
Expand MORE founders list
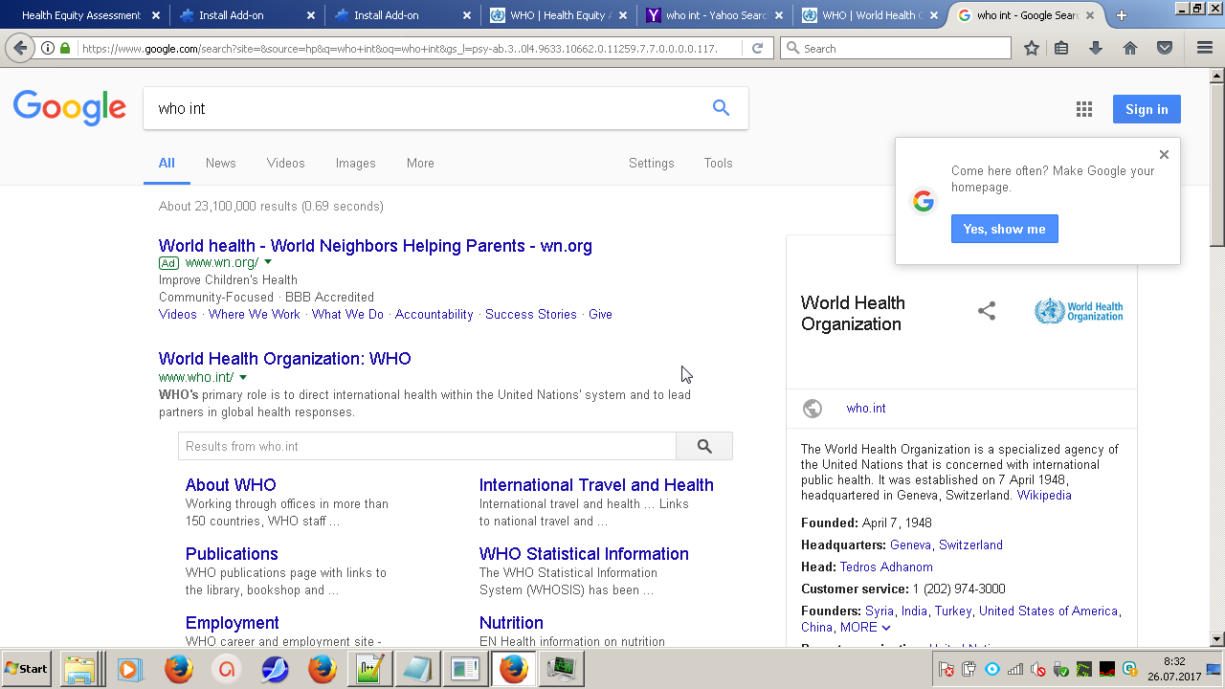pos(864,628)
